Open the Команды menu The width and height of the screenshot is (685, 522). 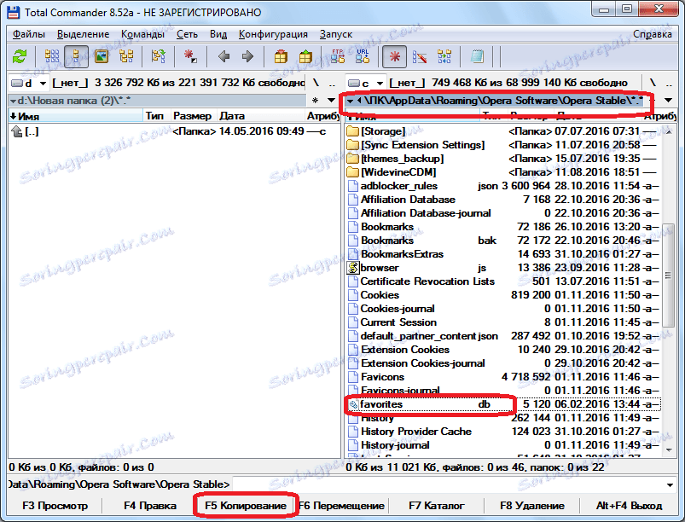pos(142,34)
